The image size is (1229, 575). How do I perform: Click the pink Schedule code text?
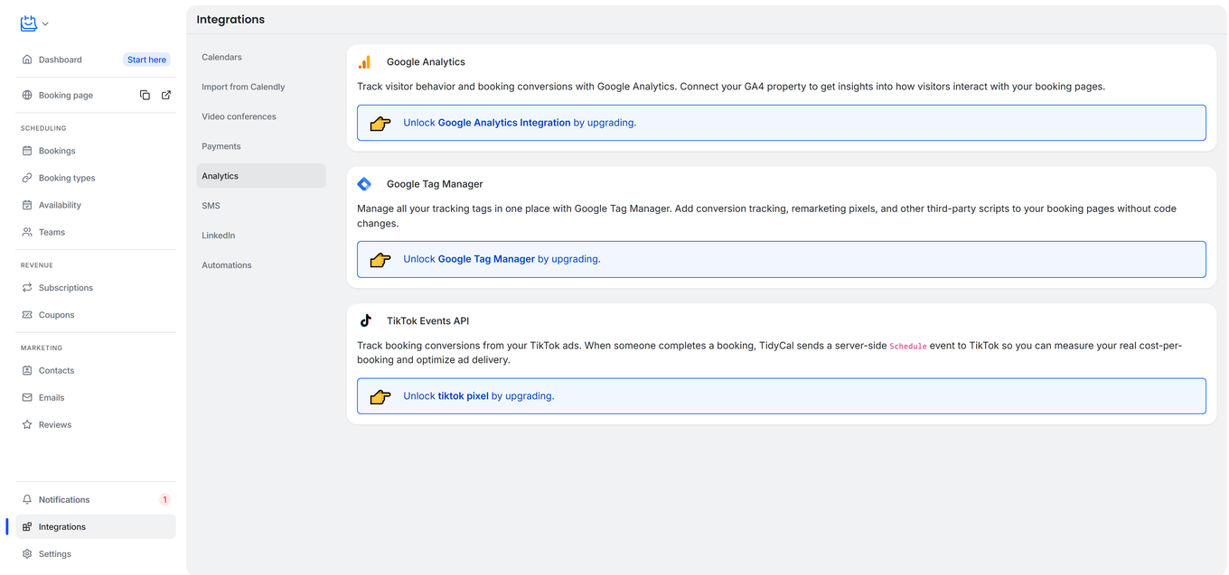[908, 347]
